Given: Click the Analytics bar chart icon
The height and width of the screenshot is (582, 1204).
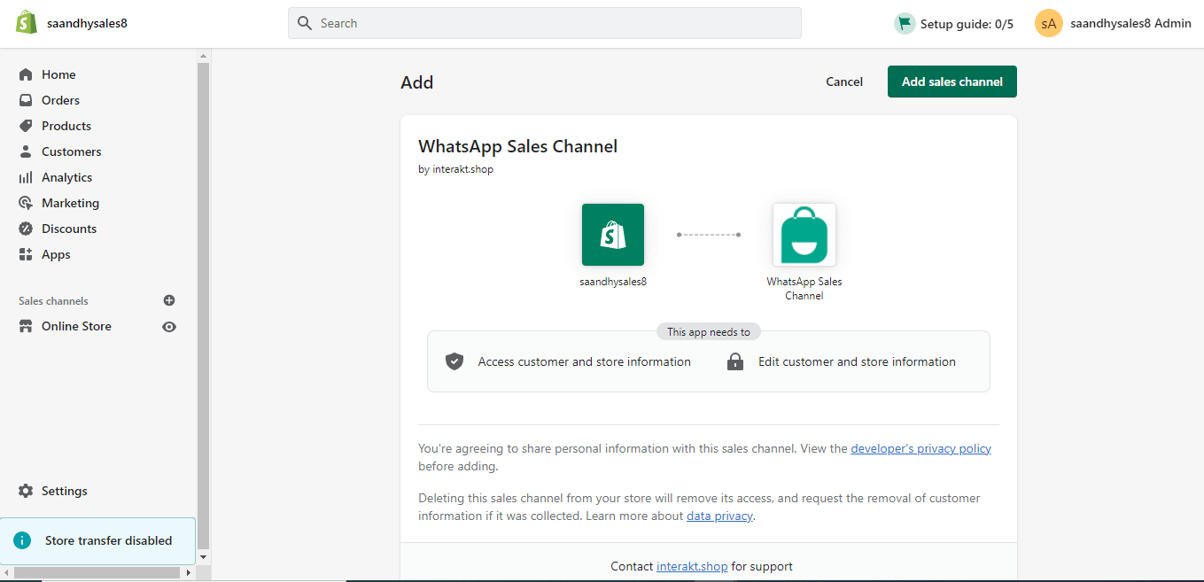Looking at the screenshot, I should pyautogui.click(x=26, y=177).
